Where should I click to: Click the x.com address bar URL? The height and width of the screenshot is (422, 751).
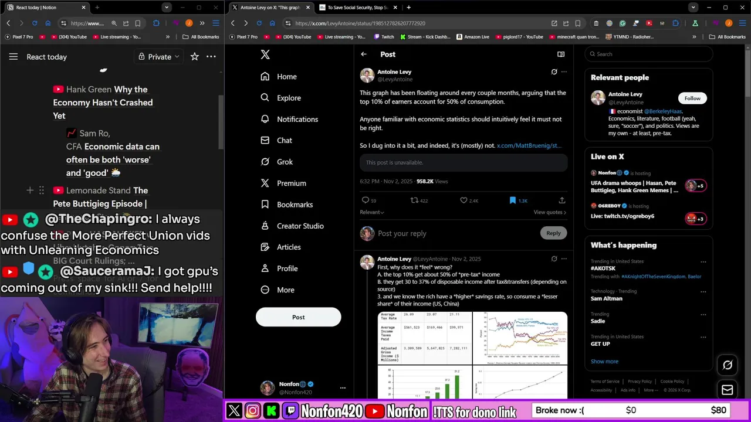[360, 23]
